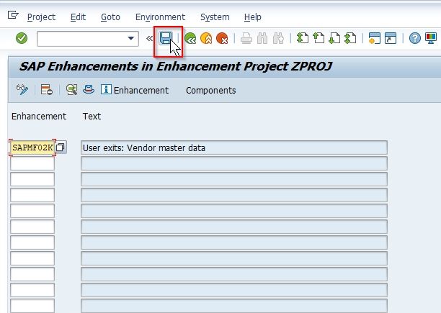The height and width of the screenshot is (313, 441).
Task: Select the SAPMF02K enhancement field
Action: click(32, 148)
